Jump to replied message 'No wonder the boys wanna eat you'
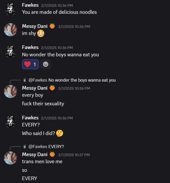Image resolution: width=170 pixels, height=183 pixels. click(82, 80)
